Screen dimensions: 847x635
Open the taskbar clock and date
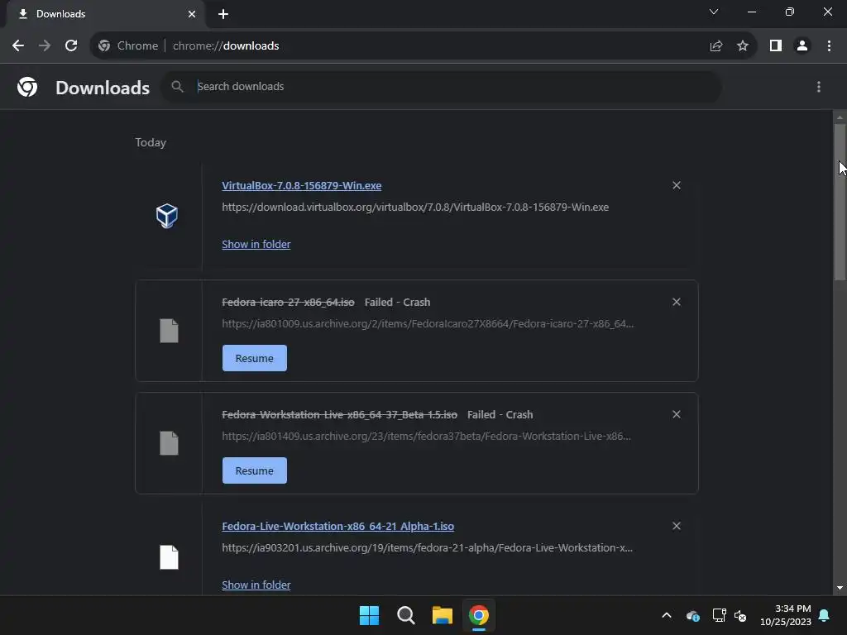(x=786, y=615)
